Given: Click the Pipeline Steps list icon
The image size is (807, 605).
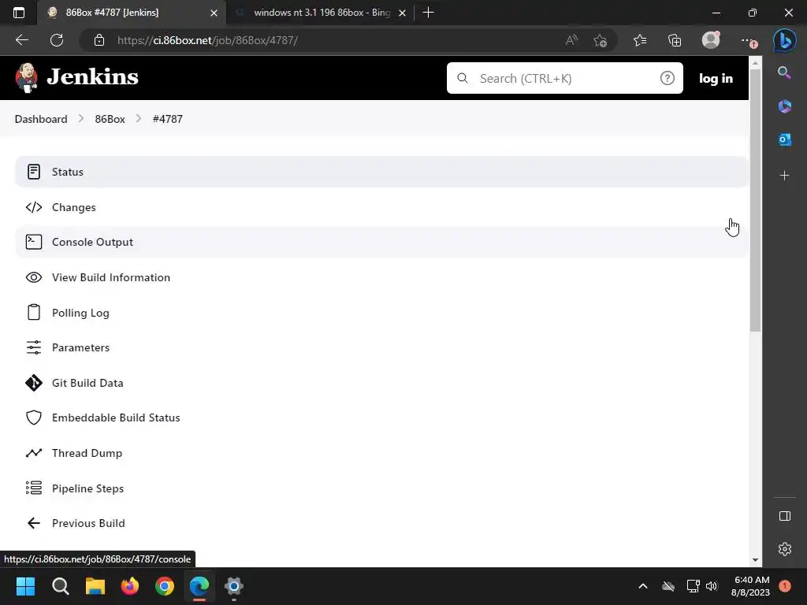Looking at the screenshot, I should click(x=34, y=488).
